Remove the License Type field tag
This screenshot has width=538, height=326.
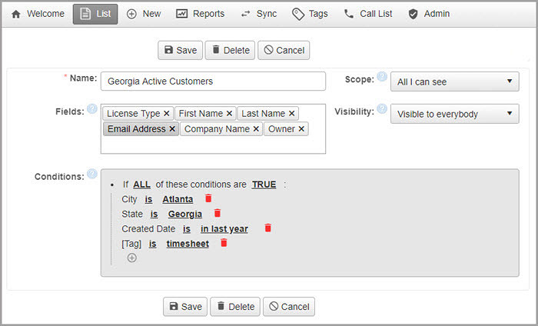coord(167,114)
